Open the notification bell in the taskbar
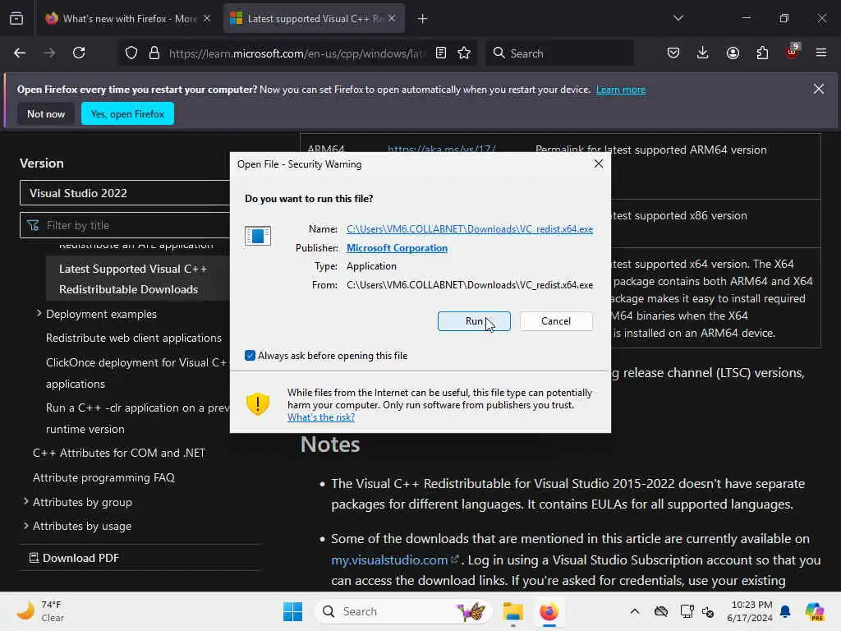The width and height of the screenshot is (841, 631). click(785, 611)
